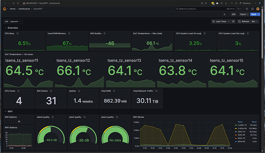Zoom out time range with magnifier icon
The height and width of the screenshot is (153, 265).
tap(234, 21)
